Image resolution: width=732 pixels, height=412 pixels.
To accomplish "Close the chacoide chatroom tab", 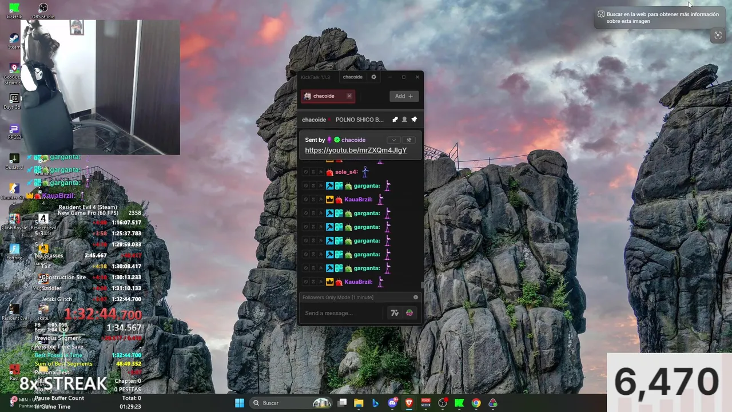I will click(349, 96).
